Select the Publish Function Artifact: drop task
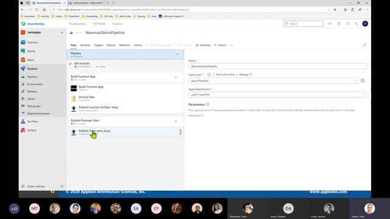Viewport: 390px width, 219px height. [126, 108]
